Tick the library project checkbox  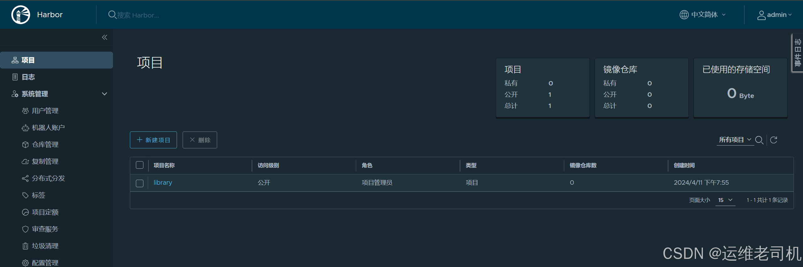140,183
